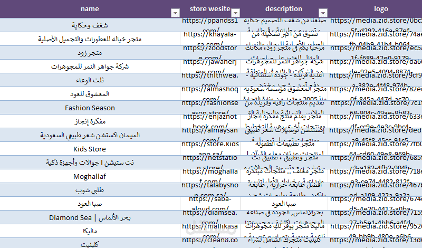The width and height of the screenshot is (422, 248).
Task: Select the Moghallaf name cell
Action: pos(90,176)
